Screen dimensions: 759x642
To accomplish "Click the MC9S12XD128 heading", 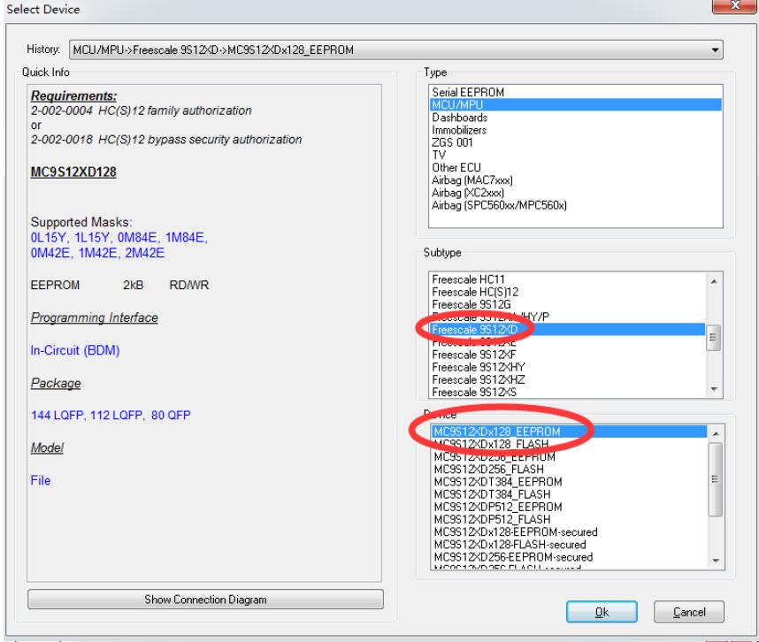I will 73,172.
